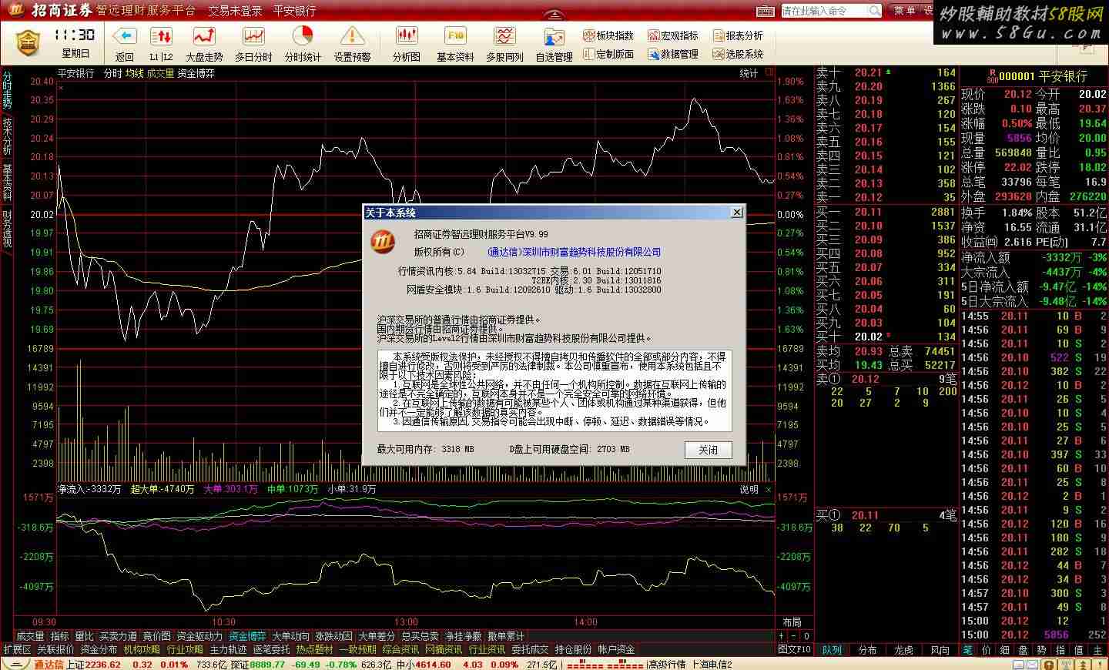Click the 宏观指标 toolbar item
This screenshot has width=1109, height=670.
[x=673, y=35]
